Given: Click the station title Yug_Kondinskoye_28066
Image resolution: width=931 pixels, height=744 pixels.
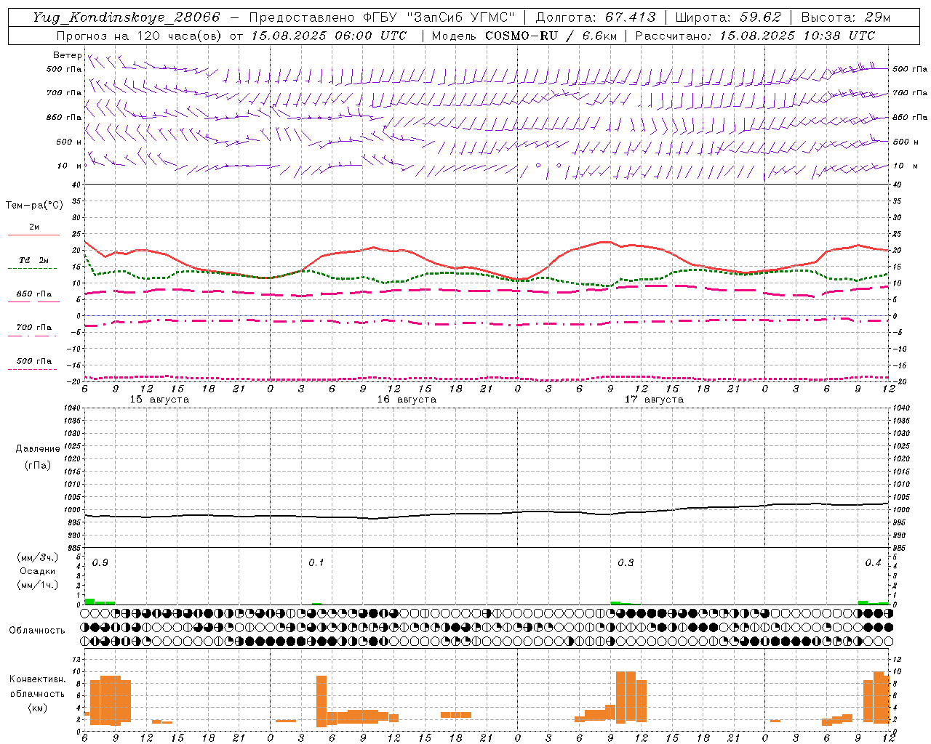Looking at the screenshot, I should click(126, 17).
